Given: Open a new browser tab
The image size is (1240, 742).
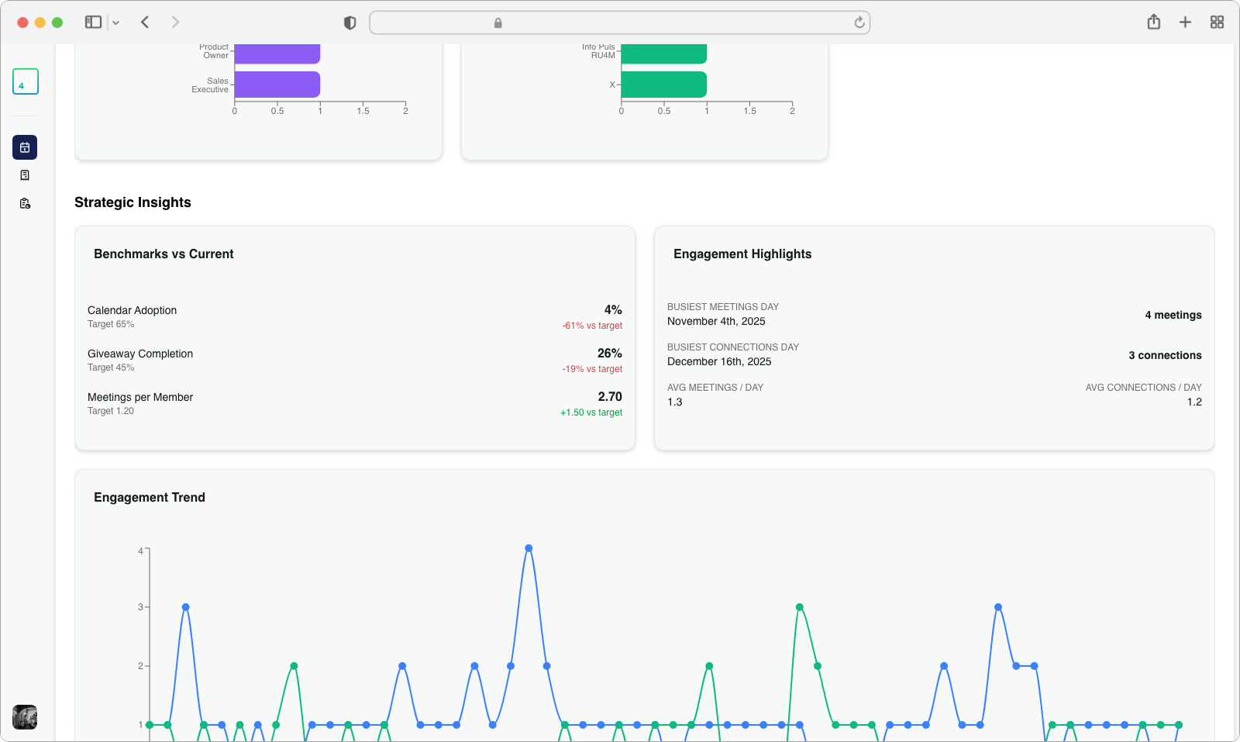Looking at the screenshot, I should 1185,22.
